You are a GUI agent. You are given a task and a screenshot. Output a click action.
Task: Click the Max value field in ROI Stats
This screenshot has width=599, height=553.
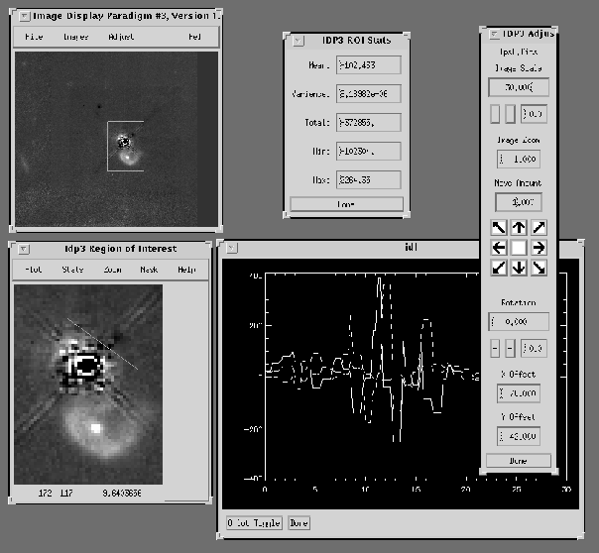pyautogui.click(x=369, y=179)
